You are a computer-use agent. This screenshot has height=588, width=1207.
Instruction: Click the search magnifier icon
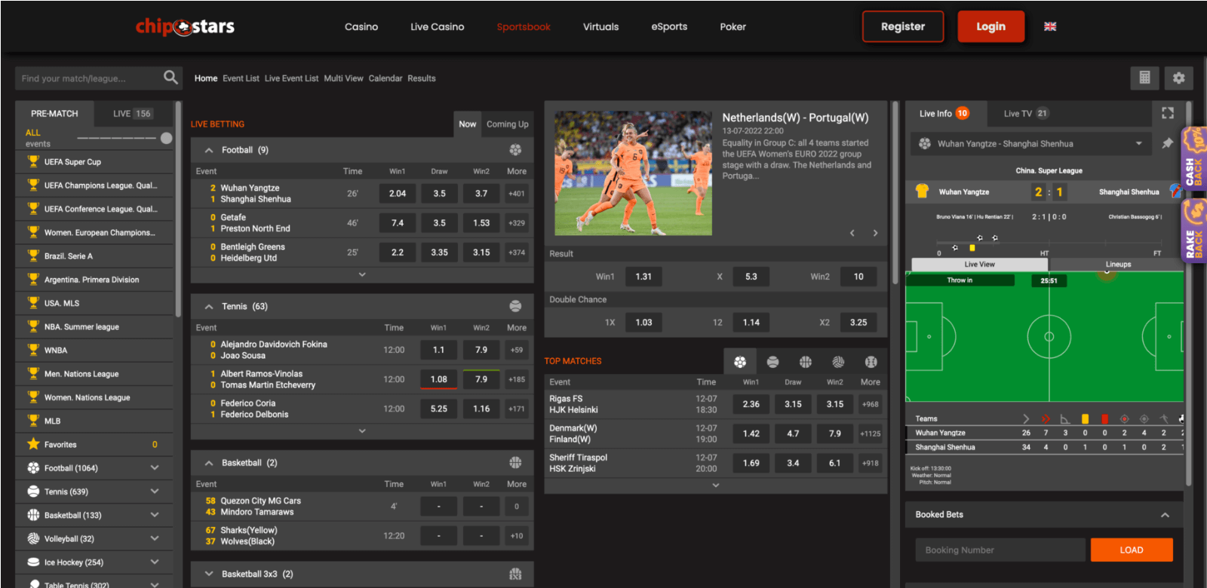170,77
